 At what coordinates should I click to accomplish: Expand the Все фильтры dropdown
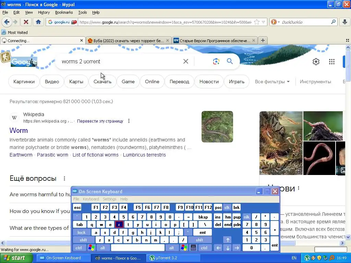[x=272, y=82]
